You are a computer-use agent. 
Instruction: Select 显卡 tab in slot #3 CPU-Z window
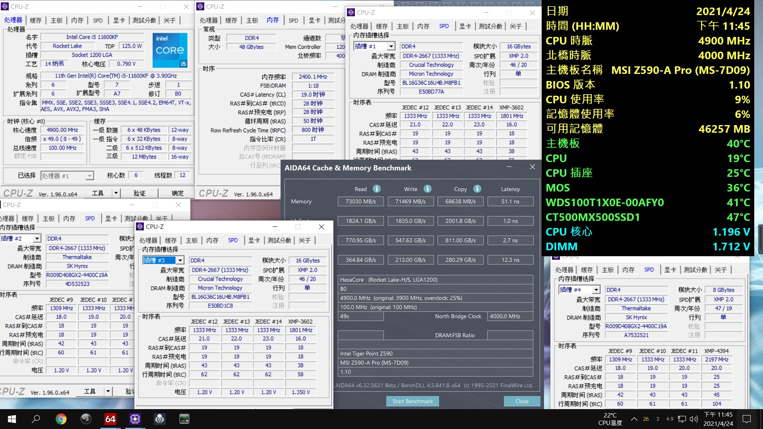tap(254, 240)
